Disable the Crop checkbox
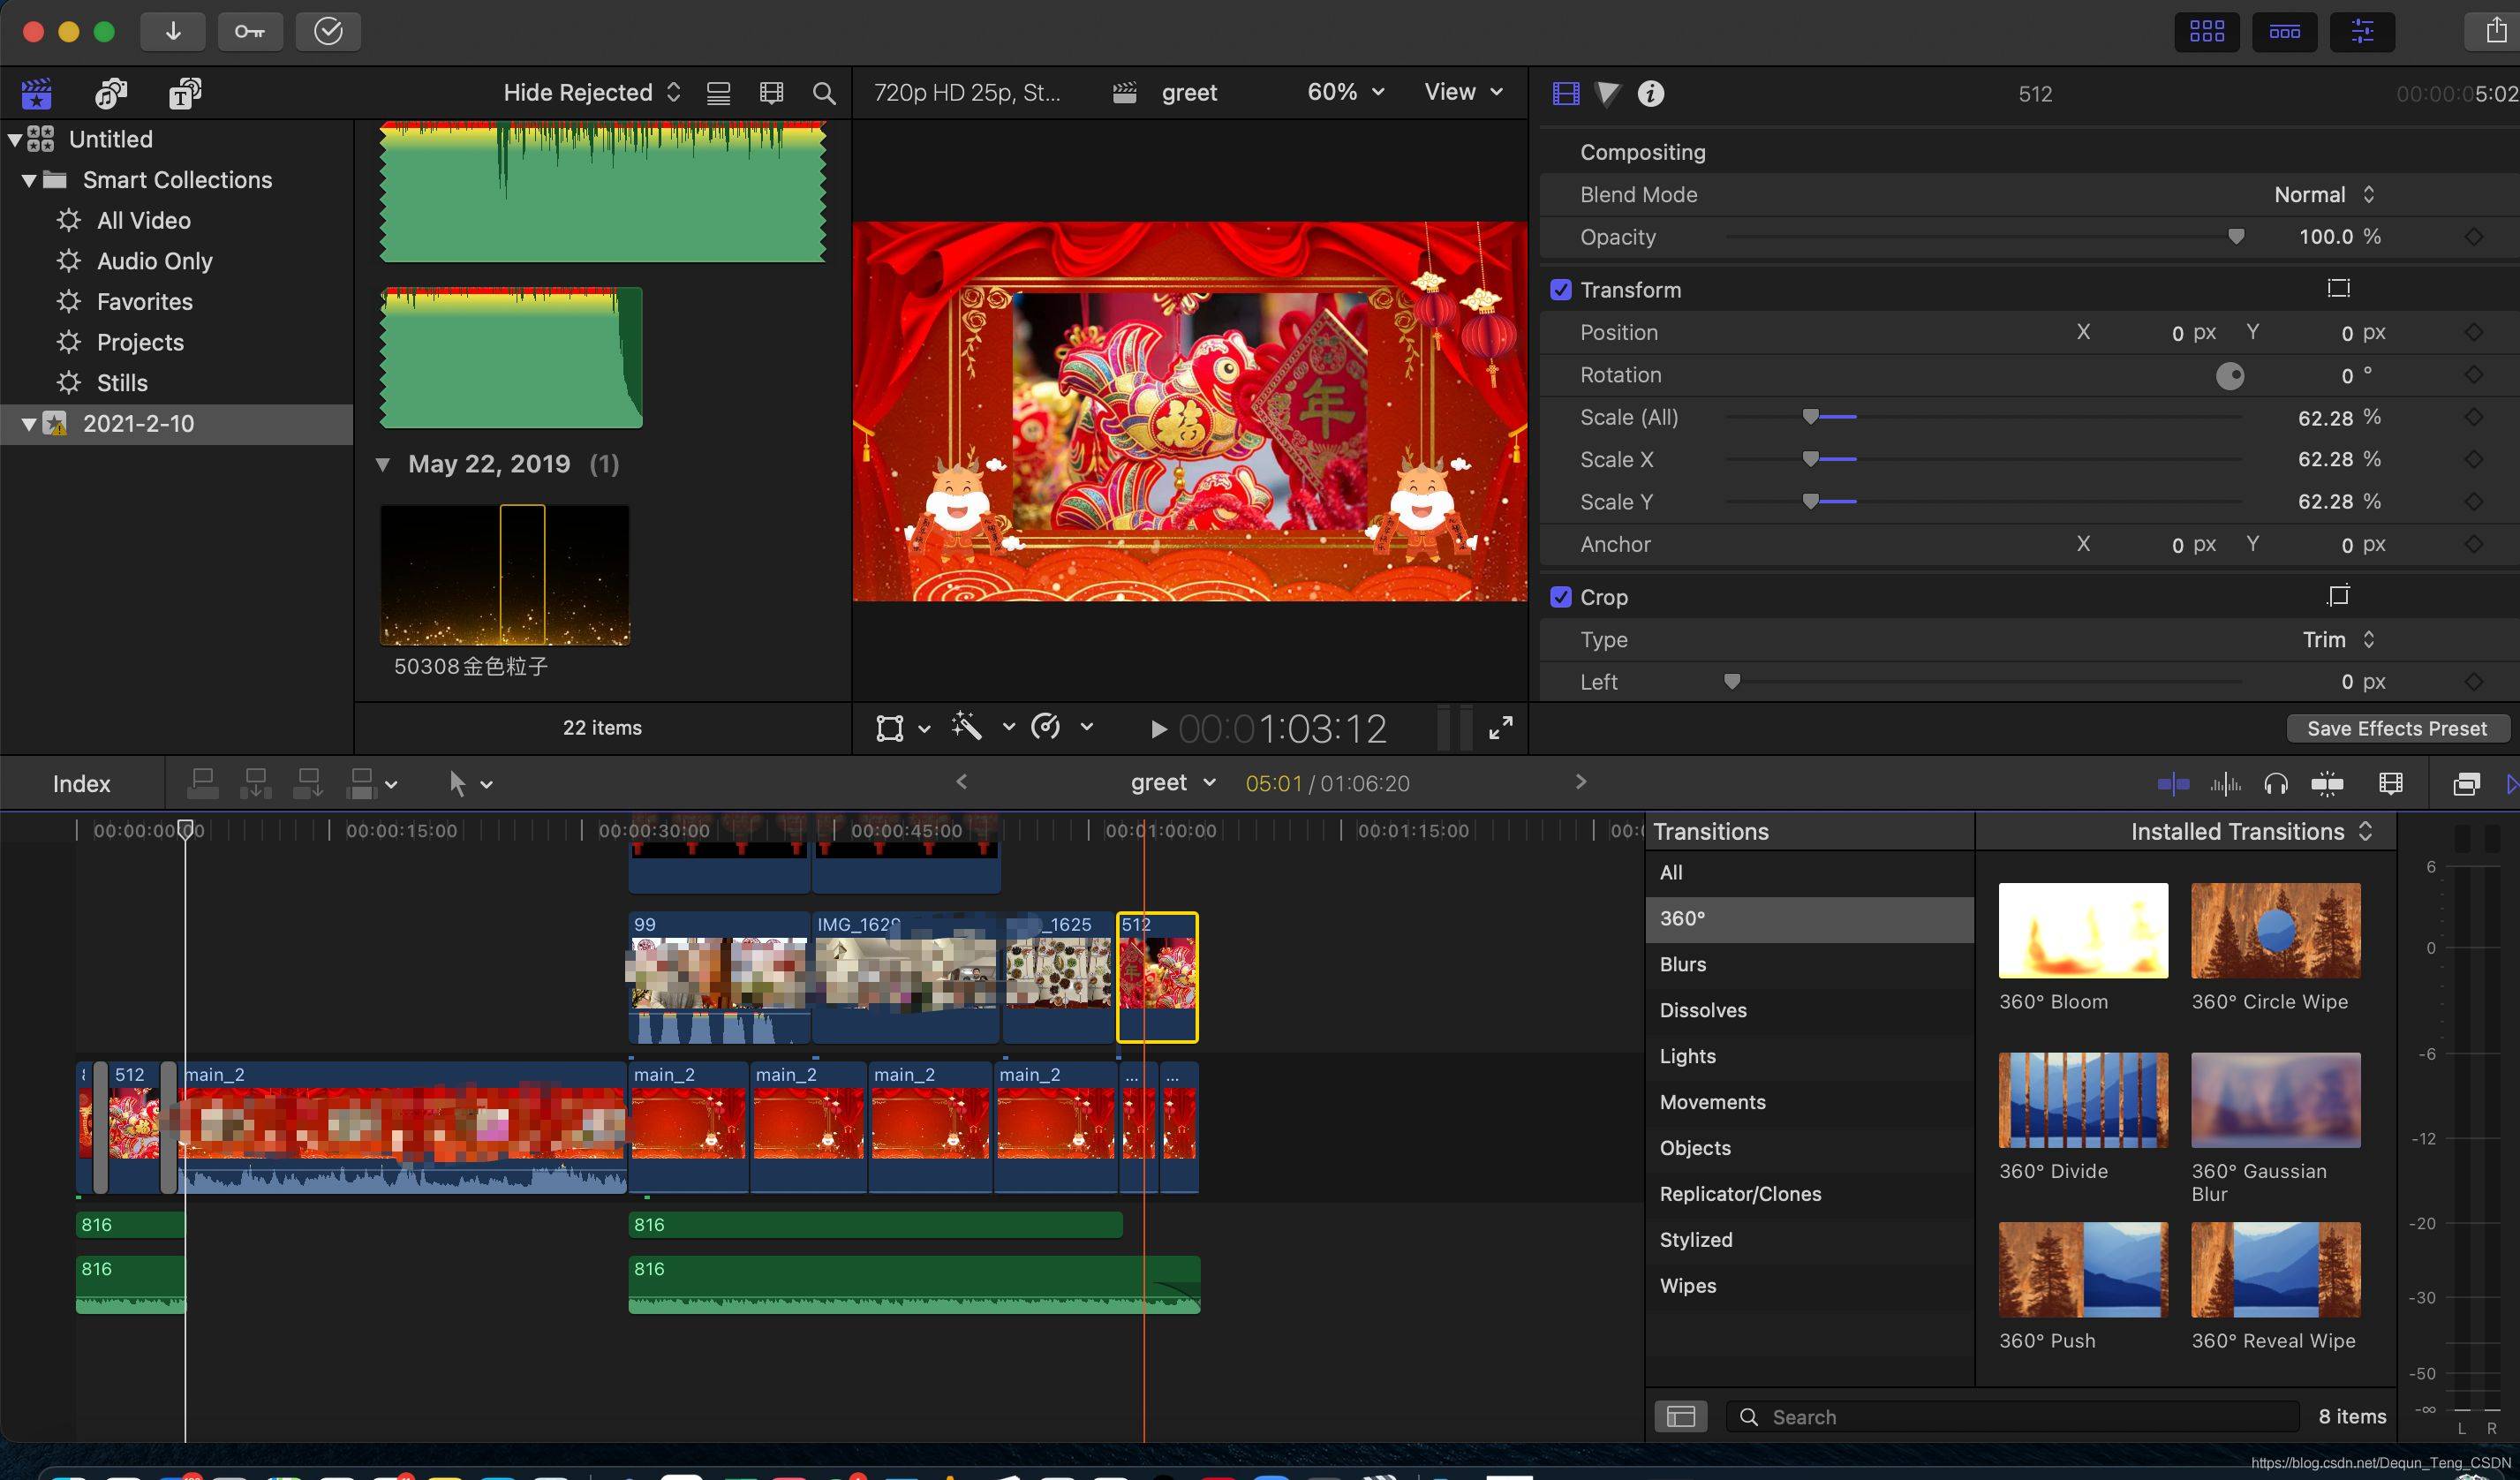 [x=1561, y=597]
